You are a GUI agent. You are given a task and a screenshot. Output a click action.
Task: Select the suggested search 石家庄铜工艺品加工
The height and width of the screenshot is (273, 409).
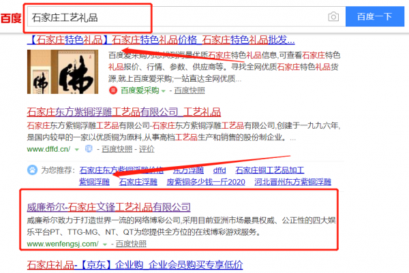point(269,170)
